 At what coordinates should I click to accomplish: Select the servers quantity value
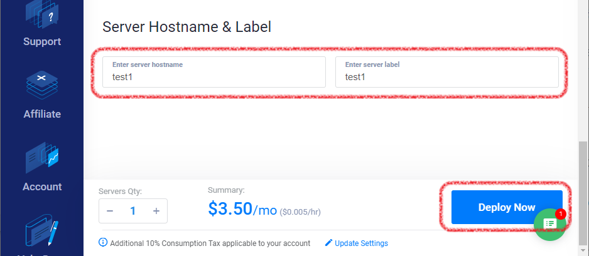(133, 211)
